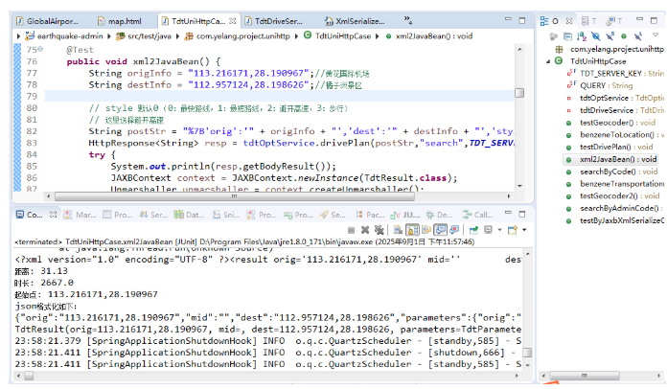The image size is (667, 389).
Task: Switch to the map.html editor tab
Action: [x=120, y=21]
